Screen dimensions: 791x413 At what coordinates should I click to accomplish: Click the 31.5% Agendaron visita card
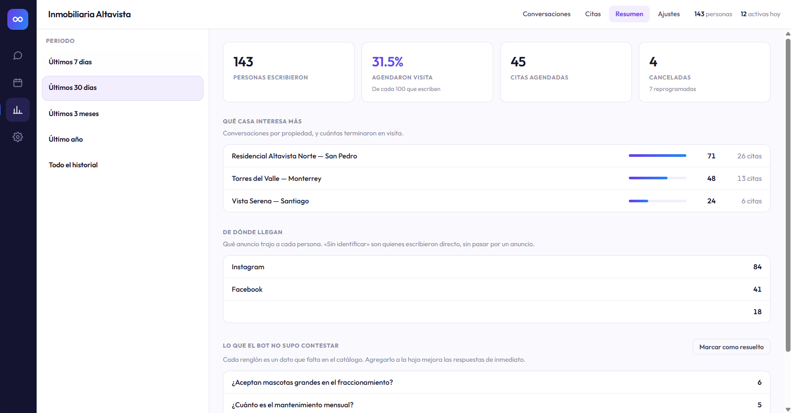coord(427,72)
